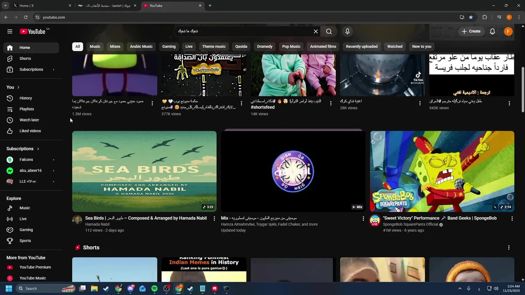Open Spotify from the taskbar

[154, 288]
